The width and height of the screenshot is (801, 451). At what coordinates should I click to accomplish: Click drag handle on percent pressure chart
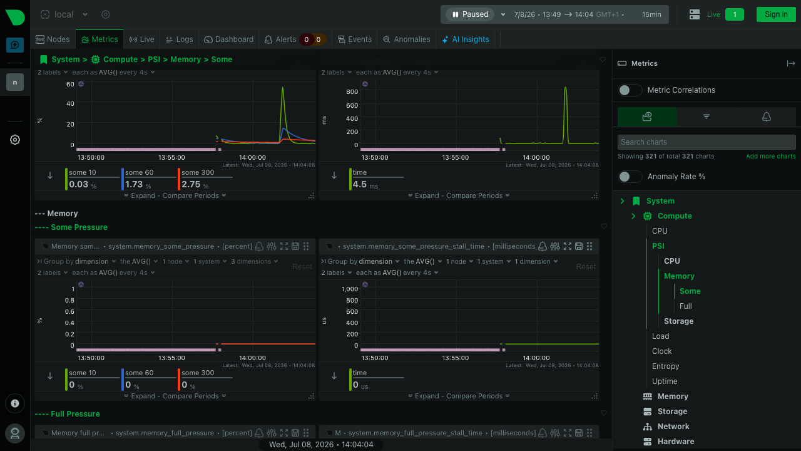click(306, 246)
